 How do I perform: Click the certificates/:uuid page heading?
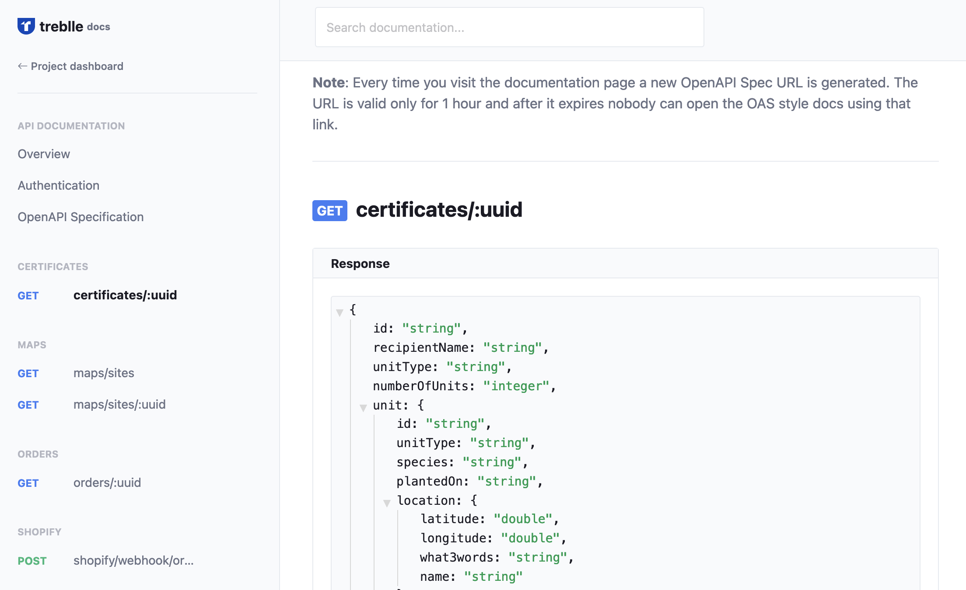439,210
